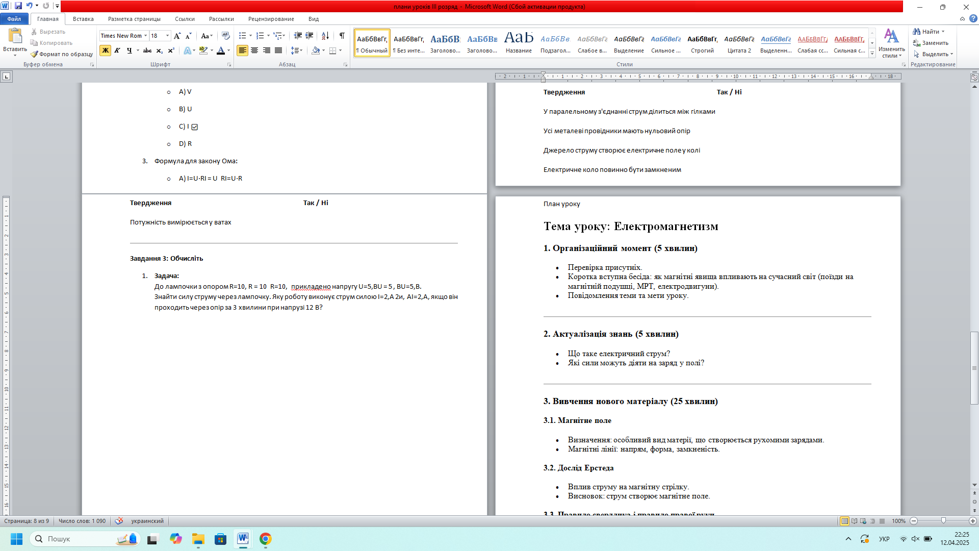Click the word count in status bar
This screenshot has height=551, width=979.
[x=82, y=521]
